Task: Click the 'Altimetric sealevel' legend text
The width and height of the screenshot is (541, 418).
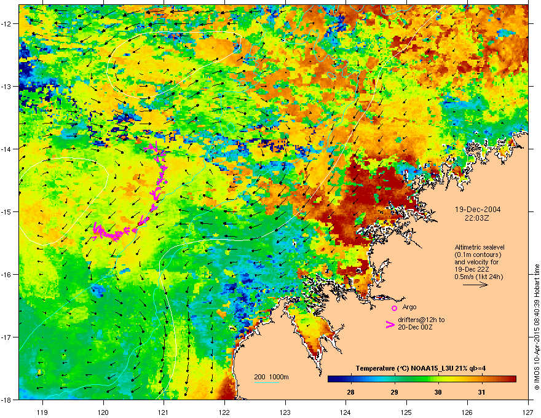Action: (480, 247)
